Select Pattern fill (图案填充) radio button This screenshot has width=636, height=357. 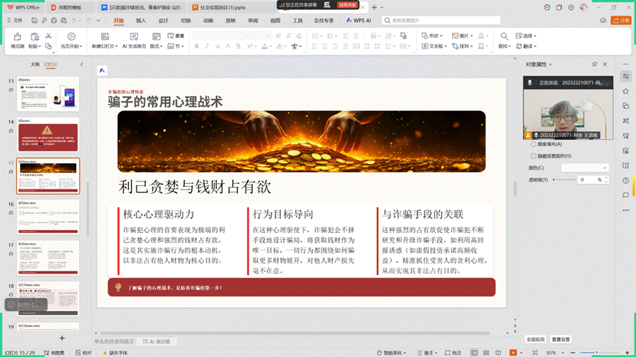[x=534, y=144]
